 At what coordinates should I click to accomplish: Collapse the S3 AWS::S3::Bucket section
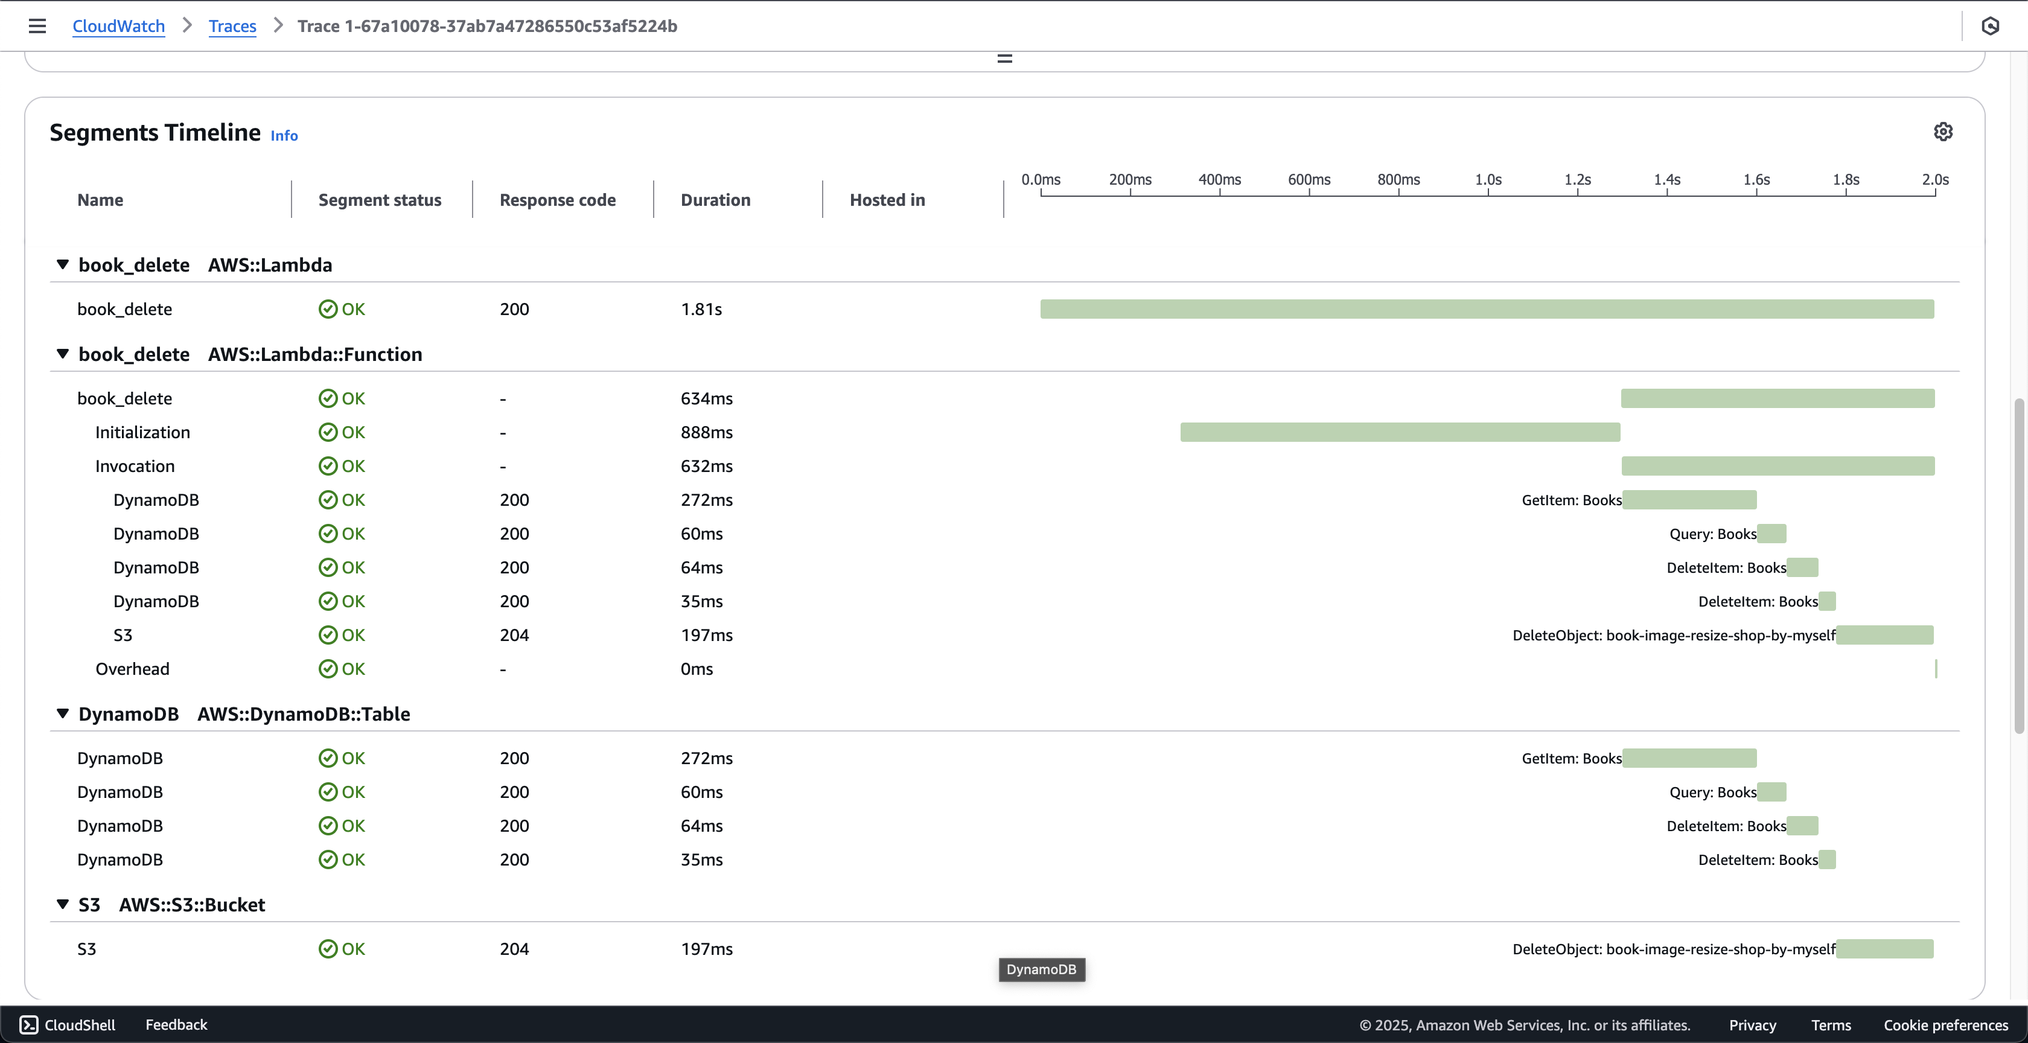[63, 905]
